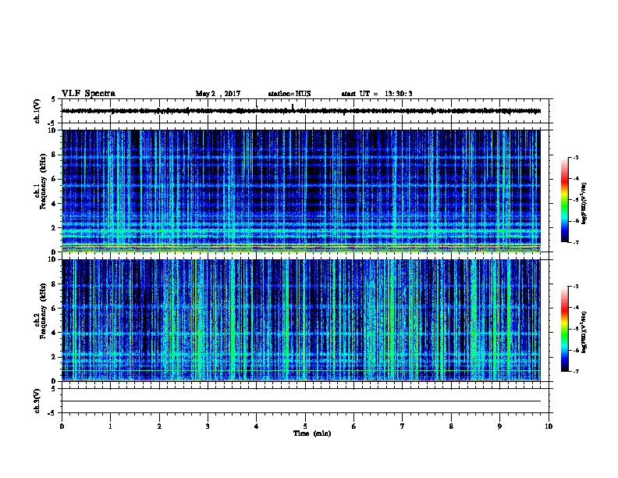Click inside the ch.1 spectrogram panel

[x=301, y=191]
